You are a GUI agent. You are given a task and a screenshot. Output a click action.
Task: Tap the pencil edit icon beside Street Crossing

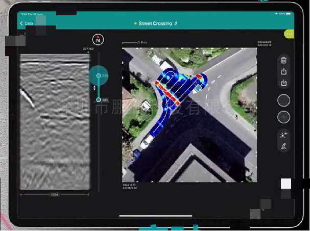(x=176, y=23)
